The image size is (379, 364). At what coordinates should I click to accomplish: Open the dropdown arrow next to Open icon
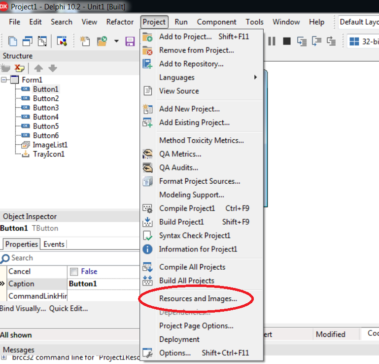116,41
